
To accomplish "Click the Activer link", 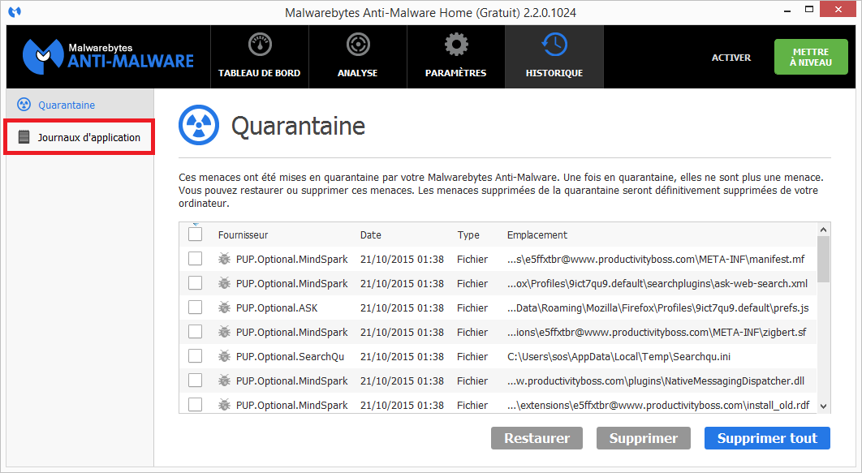I will [731, 58].
